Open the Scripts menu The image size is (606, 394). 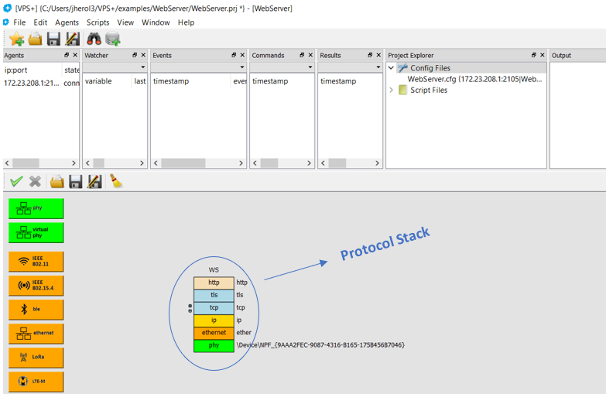pyautogui.click(x=98, y=22)
